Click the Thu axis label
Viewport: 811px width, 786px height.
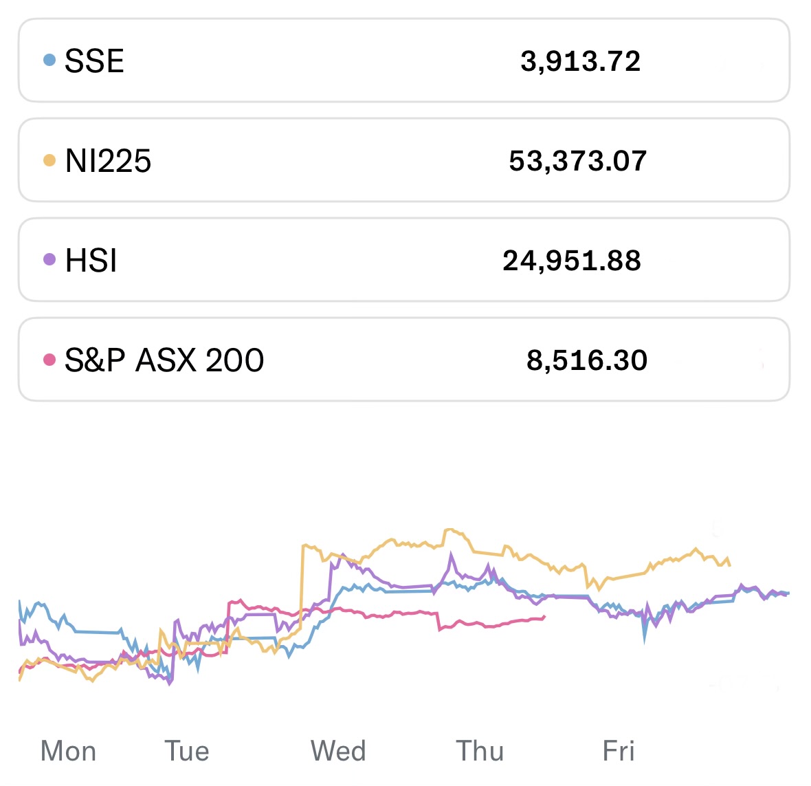480,751
